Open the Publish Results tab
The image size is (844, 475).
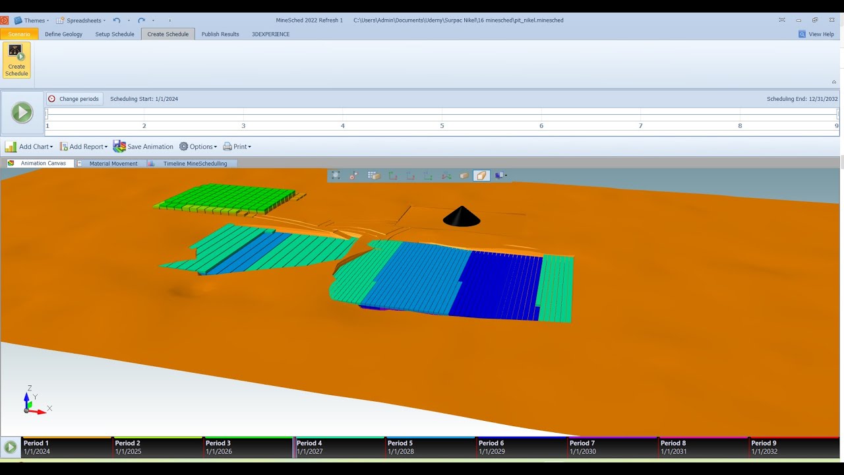pos(220,34)
